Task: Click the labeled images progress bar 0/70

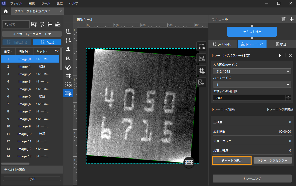Action: (32, 179)
